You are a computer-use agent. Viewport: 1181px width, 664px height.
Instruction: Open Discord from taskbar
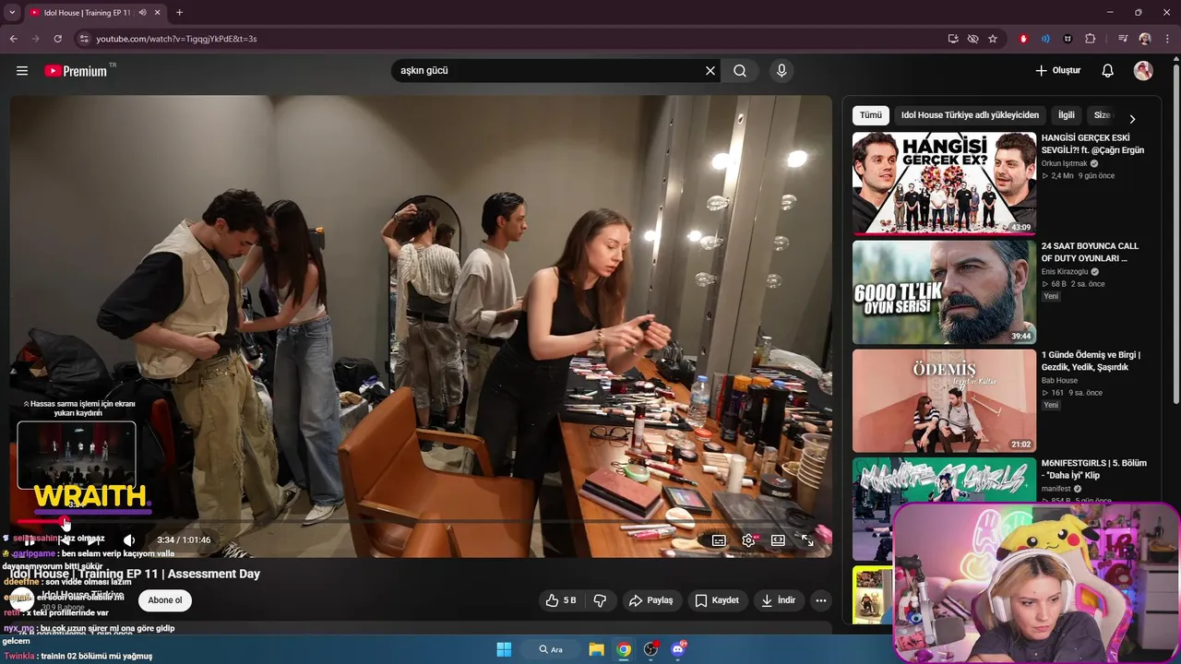coord(679,649)
